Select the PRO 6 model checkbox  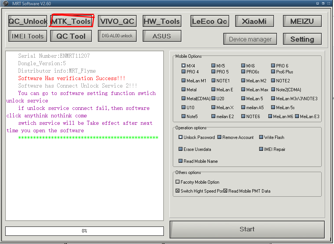coord(273,66)
